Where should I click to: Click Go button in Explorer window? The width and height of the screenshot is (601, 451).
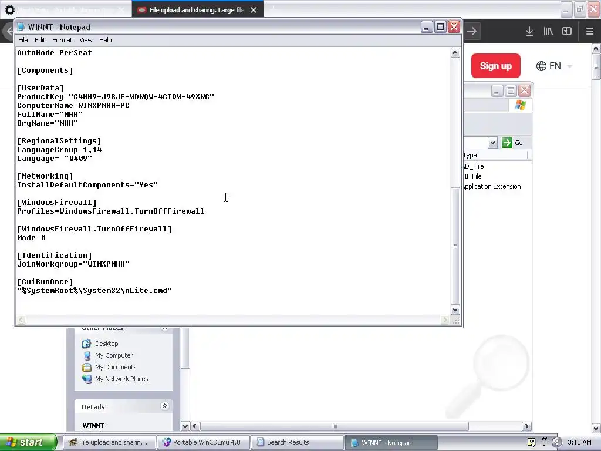(x=512, y=143)
